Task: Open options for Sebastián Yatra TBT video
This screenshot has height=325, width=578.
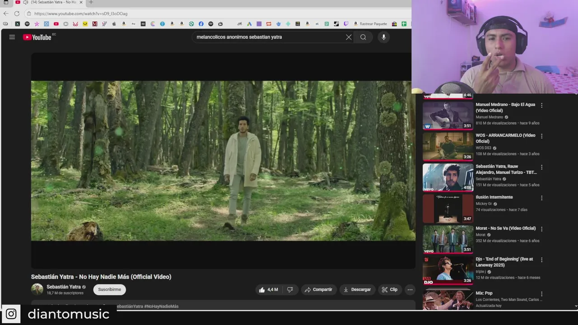Action: point(541,167)
